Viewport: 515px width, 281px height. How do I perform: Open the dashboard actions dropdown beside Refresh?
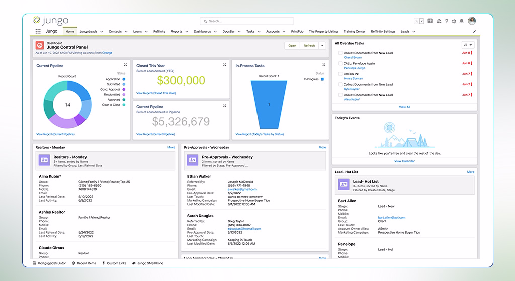pyautogui.click(x=322, y=46)
